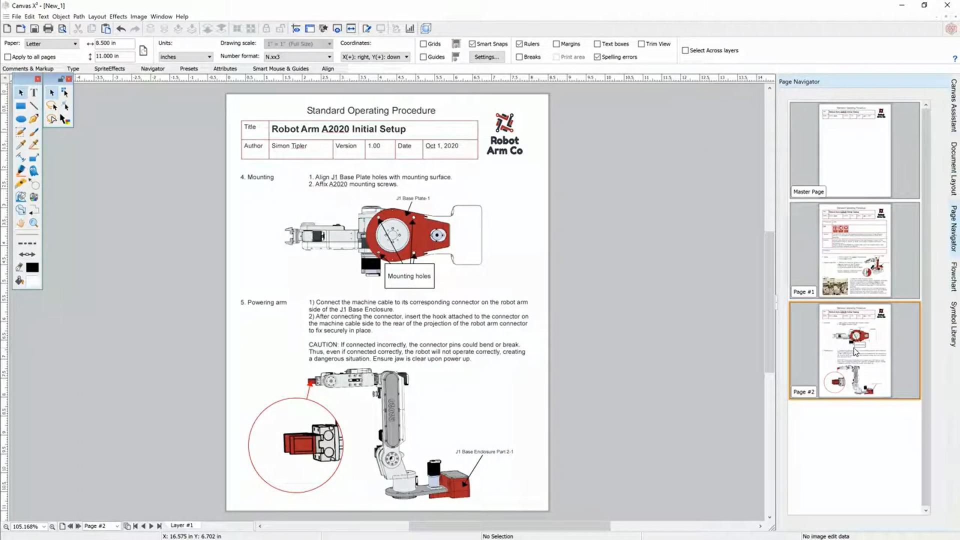
Task: Select the Pen nib curve tool
Action: 33,118
